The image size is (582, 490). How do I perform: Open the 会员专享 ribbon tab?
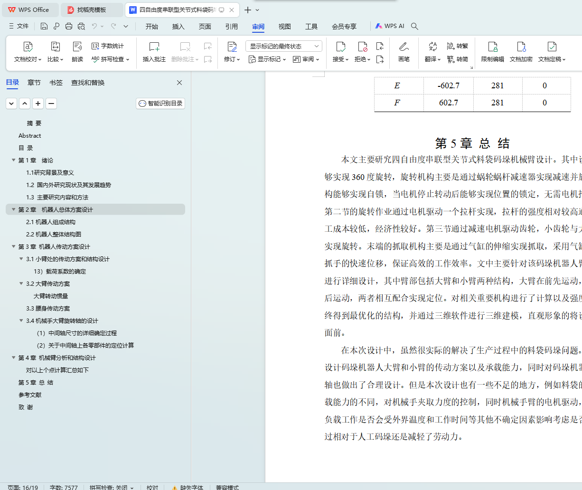click(x=344, y=27)
